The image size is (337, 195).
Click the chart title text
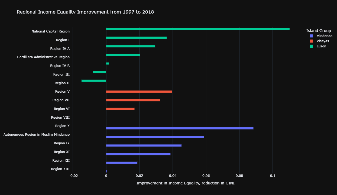pos(85,12)
